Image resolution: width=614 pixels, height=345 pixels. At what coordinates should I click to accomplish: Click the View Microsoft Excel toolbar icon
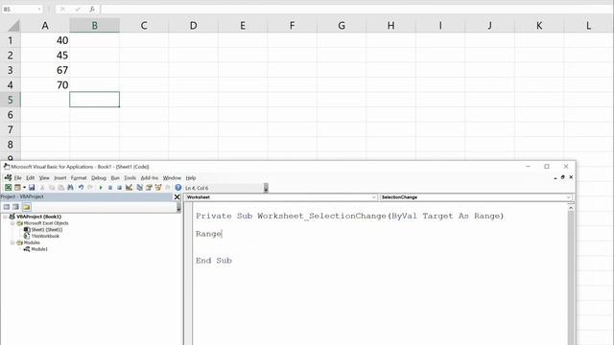pos(8,188)
